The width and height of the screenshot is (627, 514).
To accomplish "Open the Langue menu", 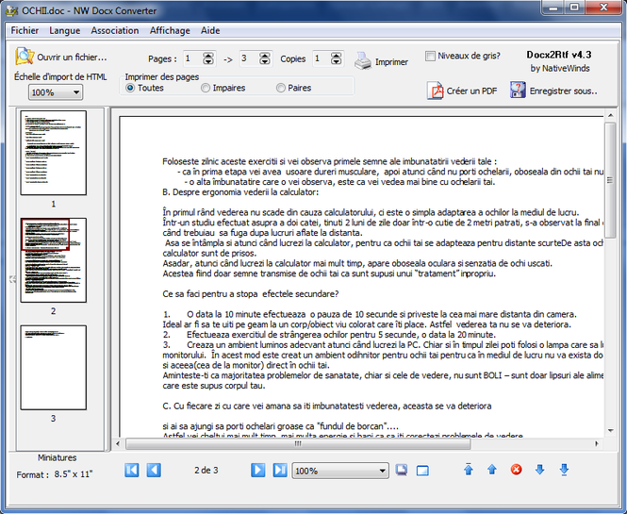I will coord(65,30).
